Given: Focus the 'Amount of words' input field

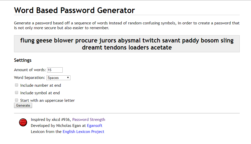Looking at the screenshot, I should (55, 70).
